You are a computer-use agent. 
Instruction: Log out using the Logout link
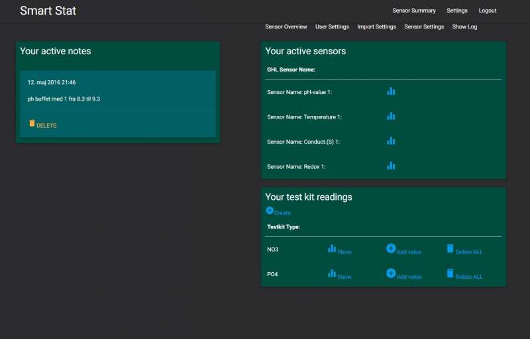[x=488, y=11]
